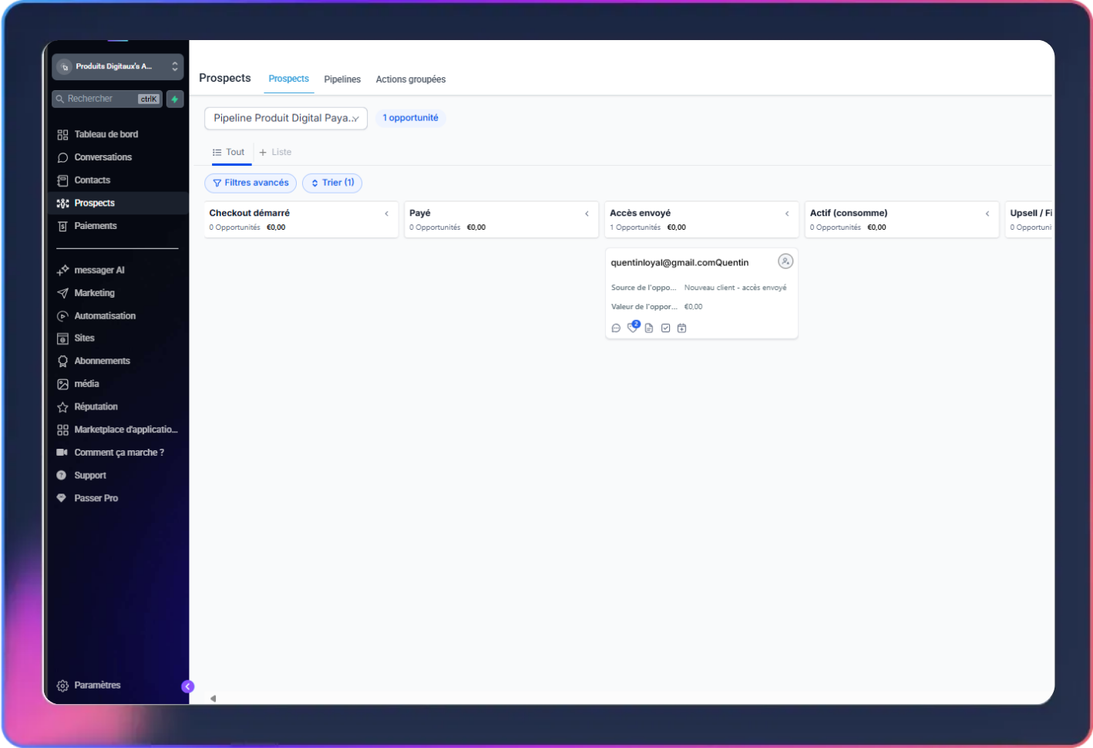Image resolution: width=1093 pixels, height=748 pixels.
Task: Click the assign user avatar on card
Action: pos(785,261)
